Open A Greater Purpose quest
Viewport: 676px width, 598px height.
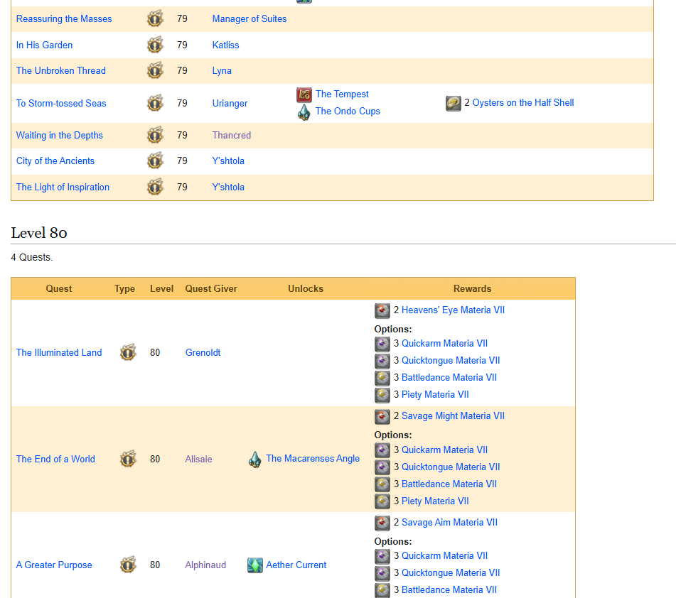tap(54, 565)
